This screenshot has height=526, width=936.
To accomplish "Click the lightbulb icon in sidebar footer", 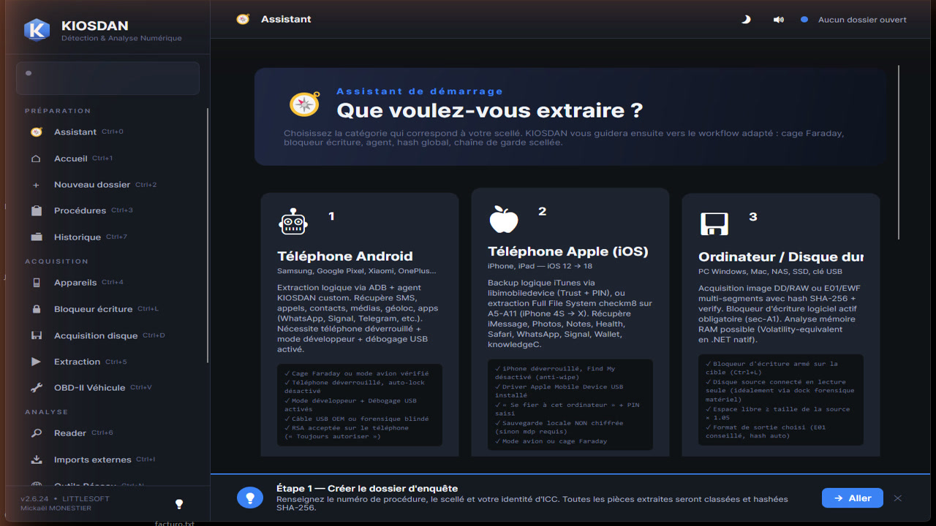I will click(179, 504).
